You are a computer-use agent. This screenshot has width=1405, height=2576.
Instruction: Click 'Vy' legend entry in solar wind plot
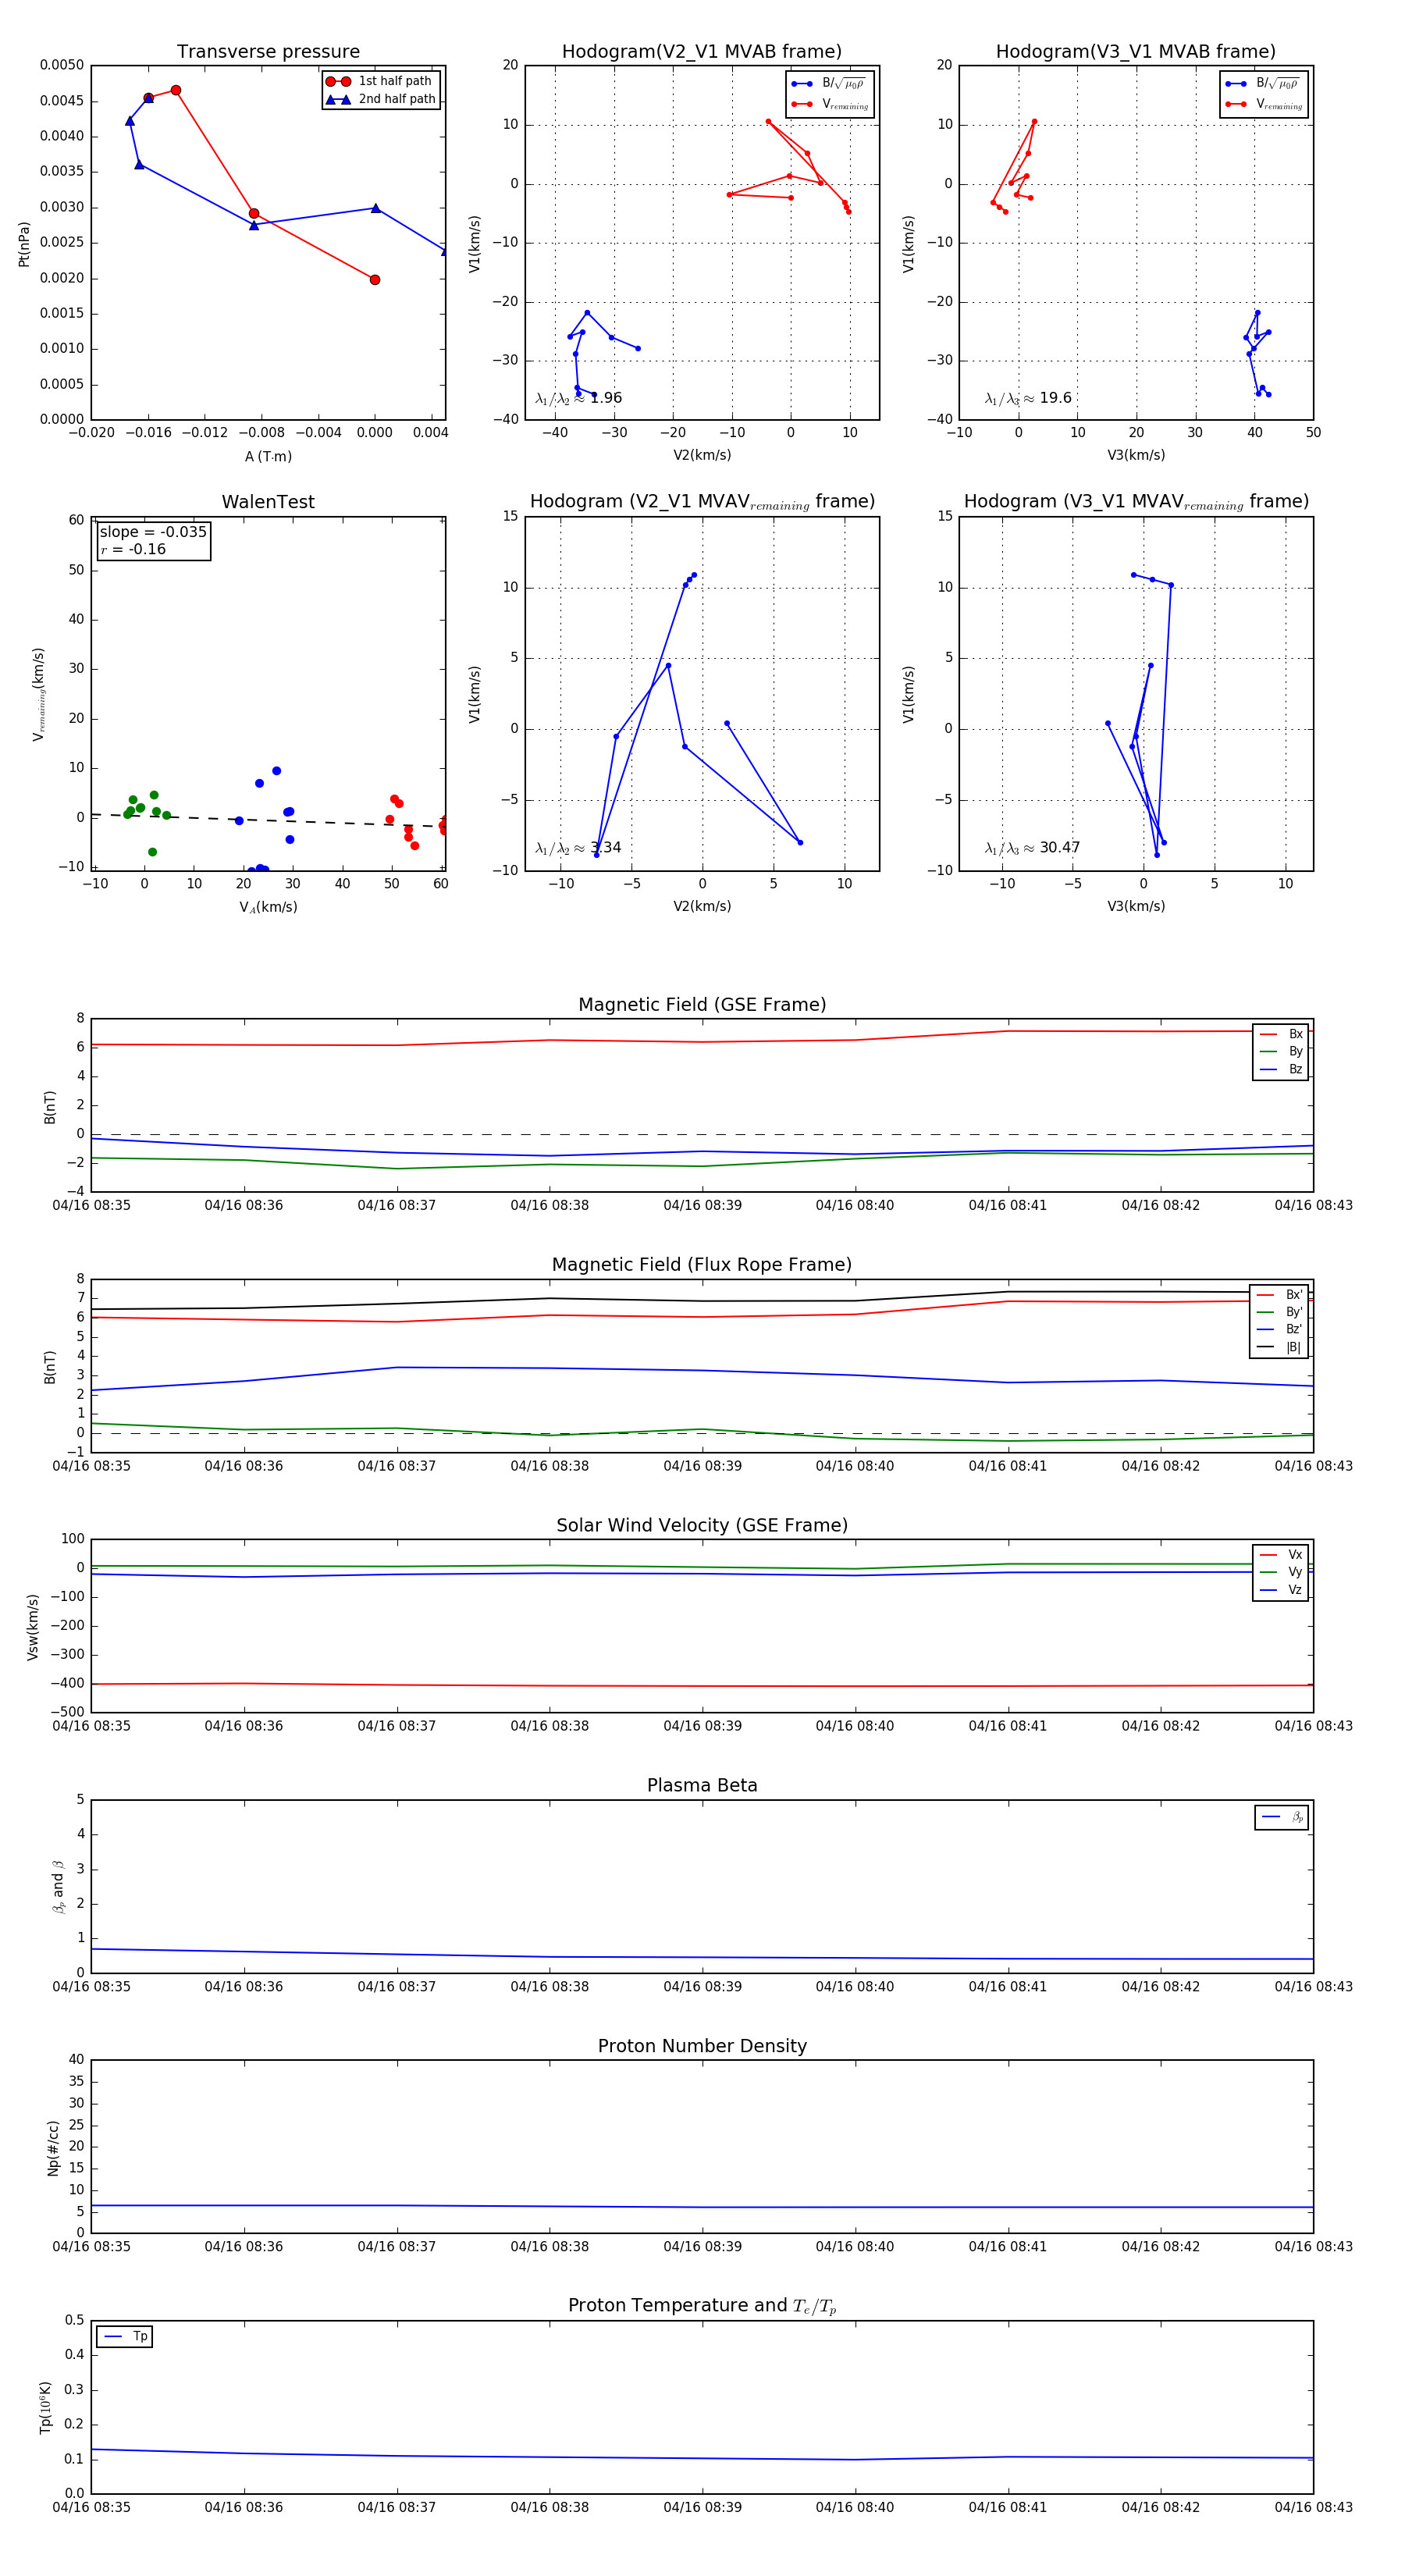[1281, 1572]
